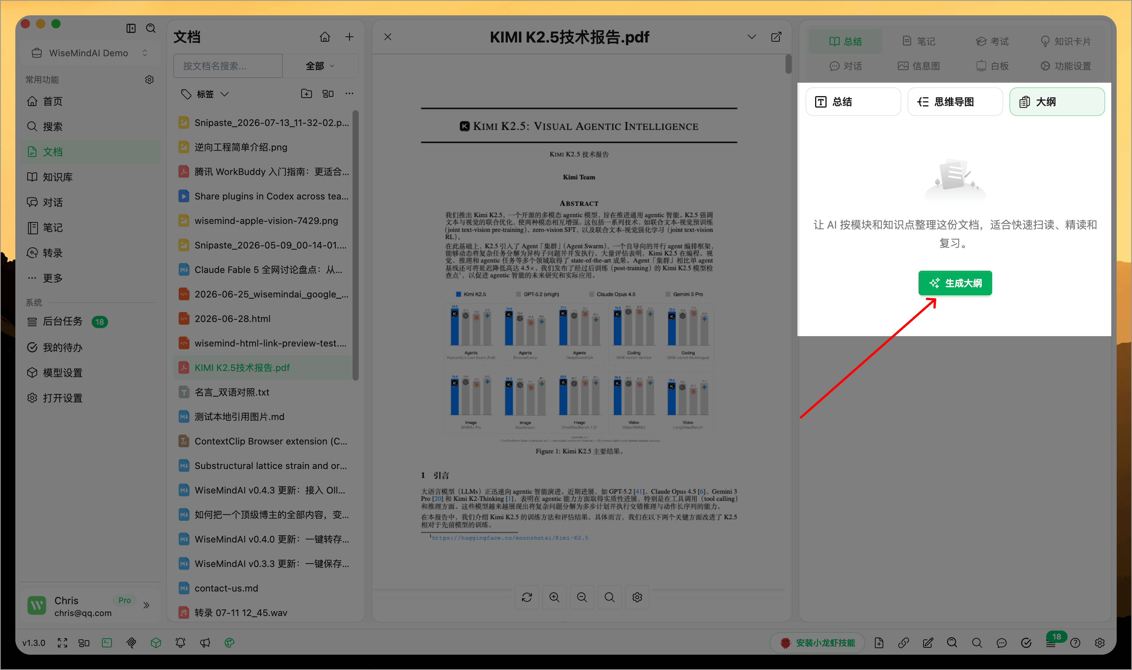This screenshot has width=1132, height=670.
Task: Open 名言_双语对照.txt file
Action: [x=263, y=392]
